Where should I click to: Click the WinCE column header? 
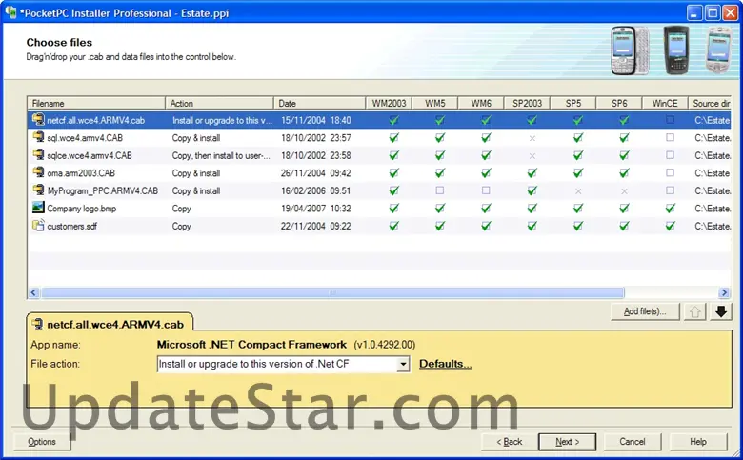point(665,103)
